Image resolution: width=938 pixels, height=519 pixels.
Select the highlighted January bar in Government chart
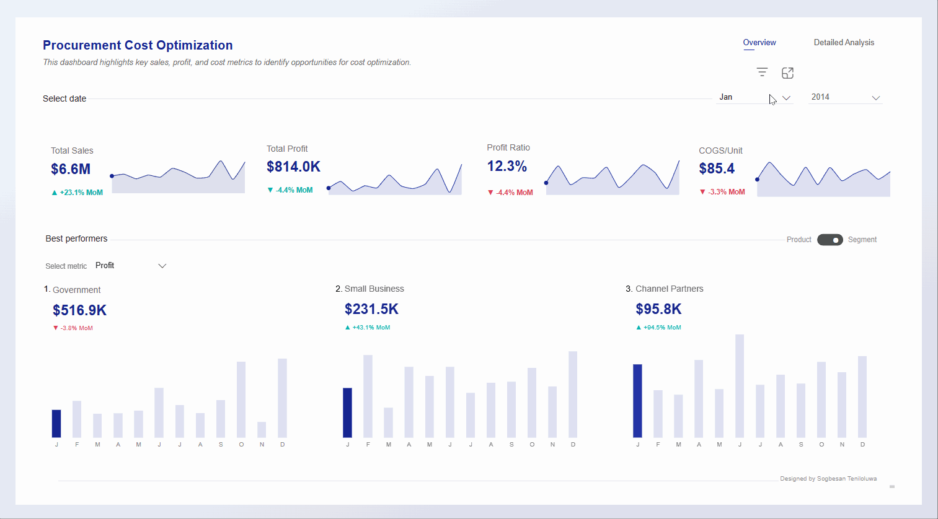pos(56,424)
